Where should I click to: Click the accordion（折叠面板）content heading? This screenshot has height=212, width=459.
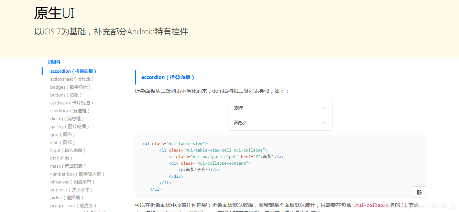click(168, 77)
